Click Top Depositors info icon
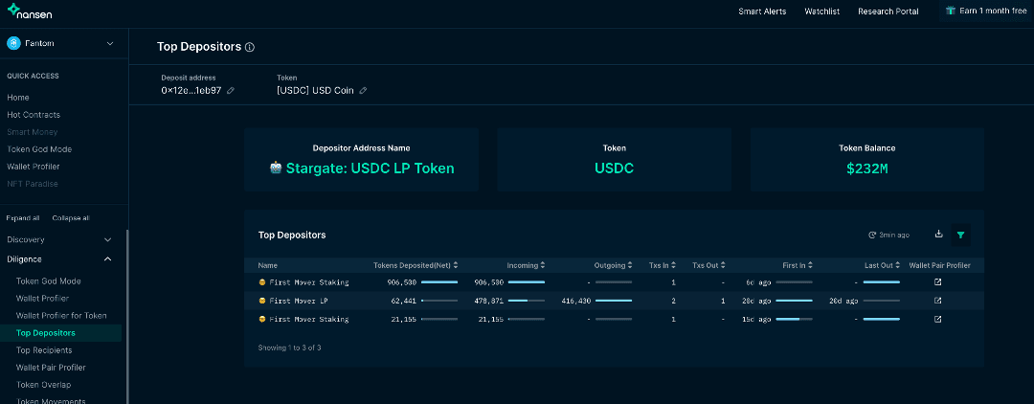Screen dimensions: 1034x404 [250, 47]
